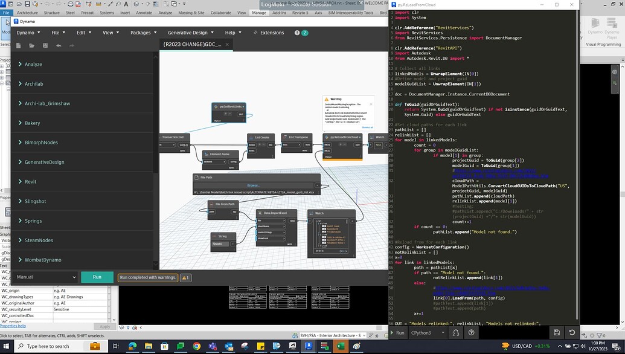Open the question mark help icon in Python editor
This screenshot has width=625, height=354.
(x=470, y=333)
